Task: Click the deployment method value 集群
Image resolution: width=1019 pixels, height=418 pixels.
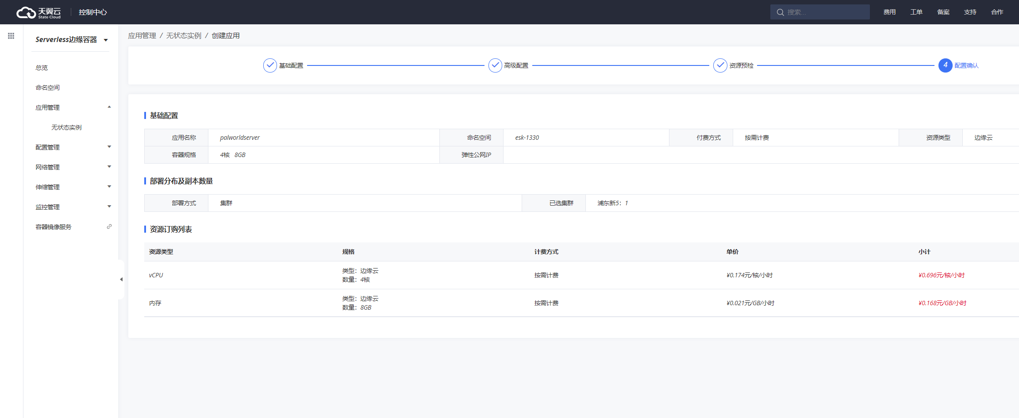Action: 226,203
